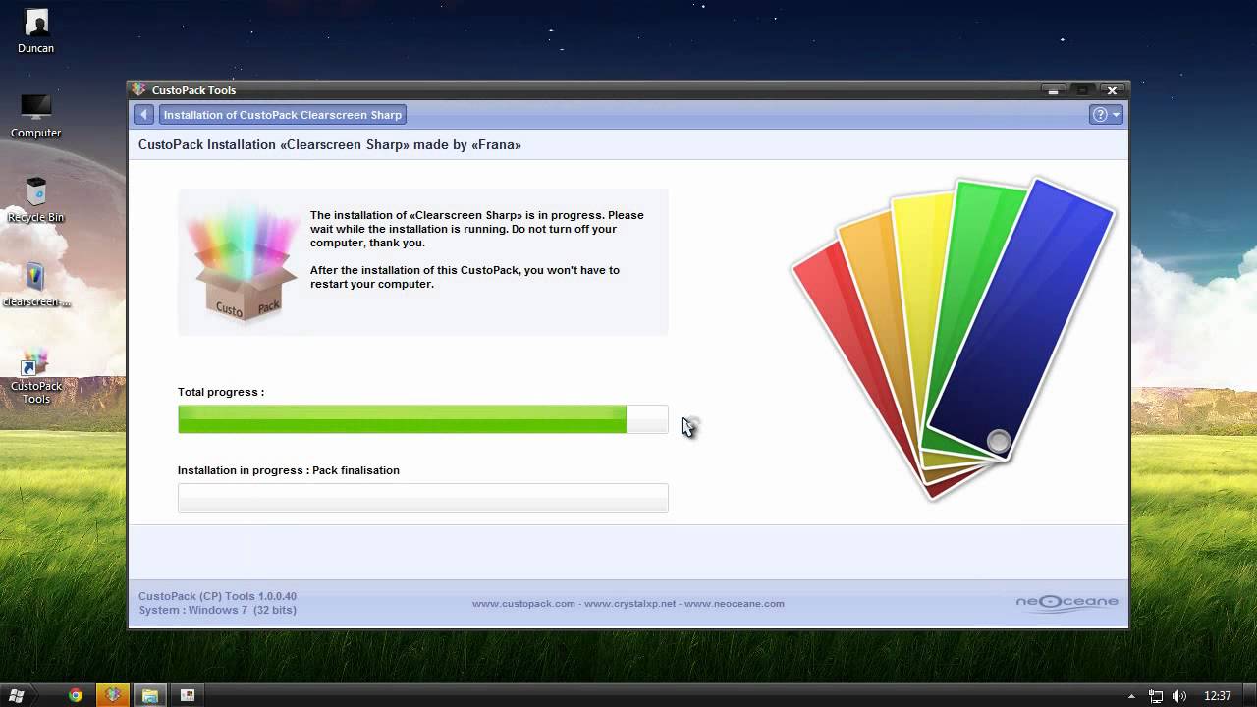Click the CustoPack (CP) Tools 1.0.0.40 version text
The height and width of the screenshot is (707, 1257).
pyautogui.click(x=217, y=596)
